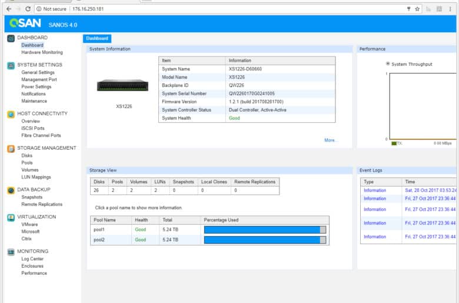This screenshot has height=303, width=459.
Task: Open the Log Center
Action: pyautogui.click(x=32, y=259)
